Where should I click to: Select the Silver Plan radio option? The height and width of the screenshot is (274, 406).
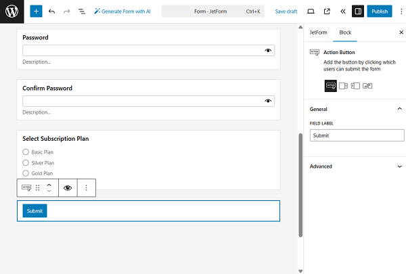(x=26, y=163)
